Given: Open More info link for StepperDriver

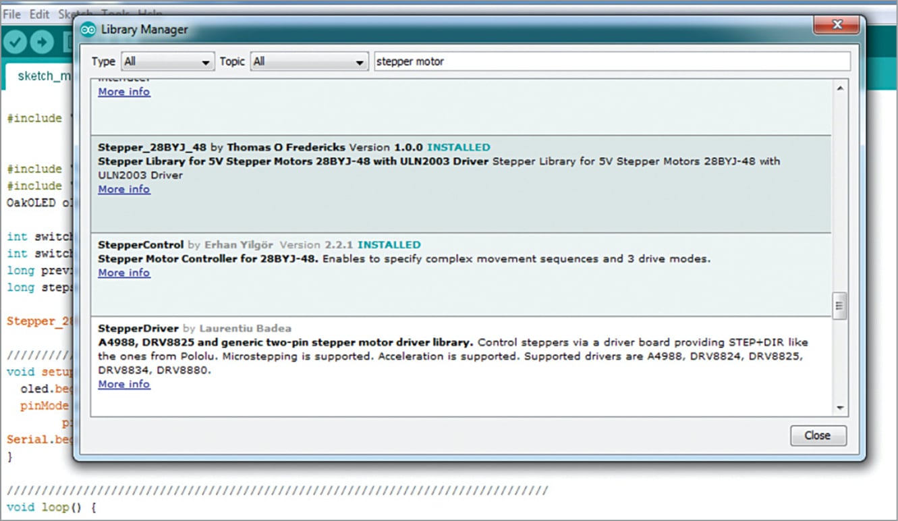Looking at the screenshot, I should [x=124, y=385].
